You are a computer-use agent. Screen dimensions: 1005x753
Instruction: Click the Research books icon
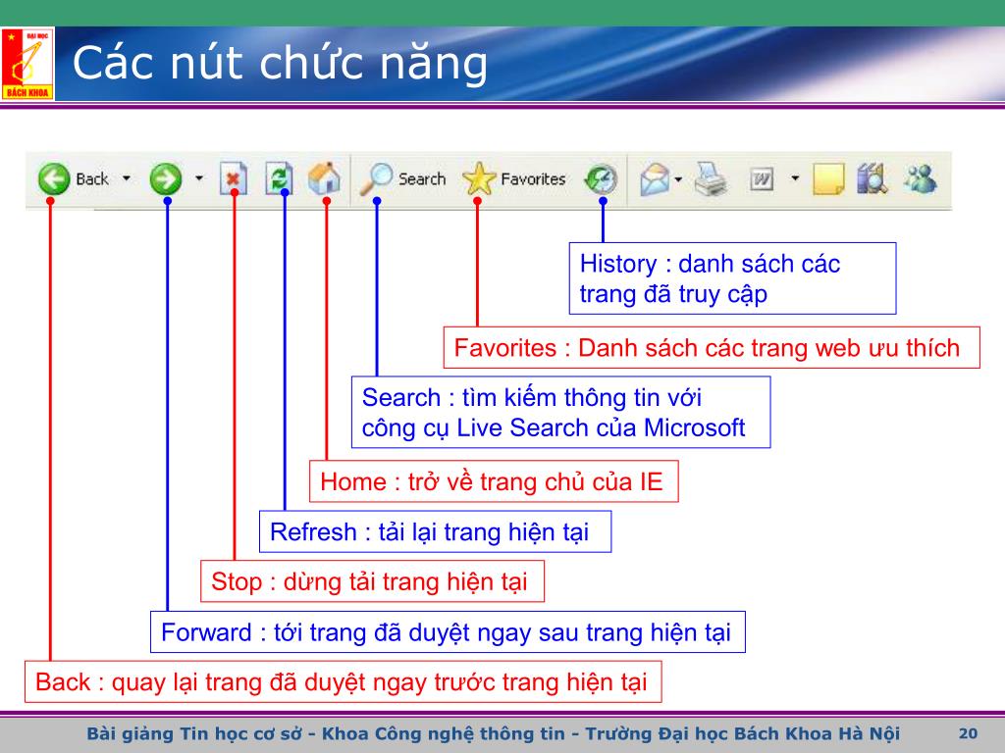pos(873,178)
